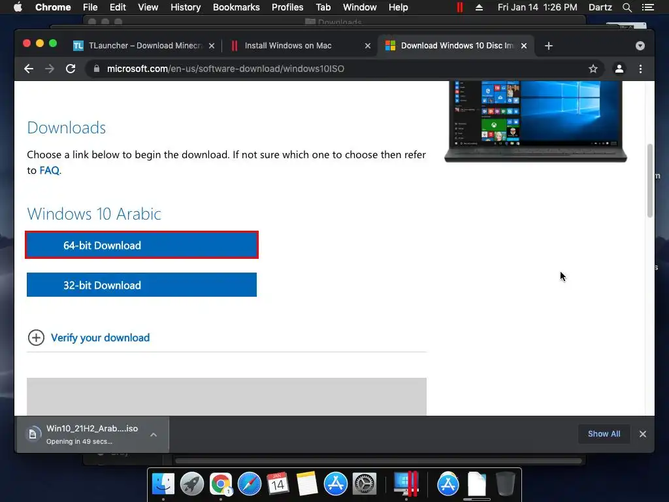Open the Tab menu
Screen dimensions: 669x502
323,7
